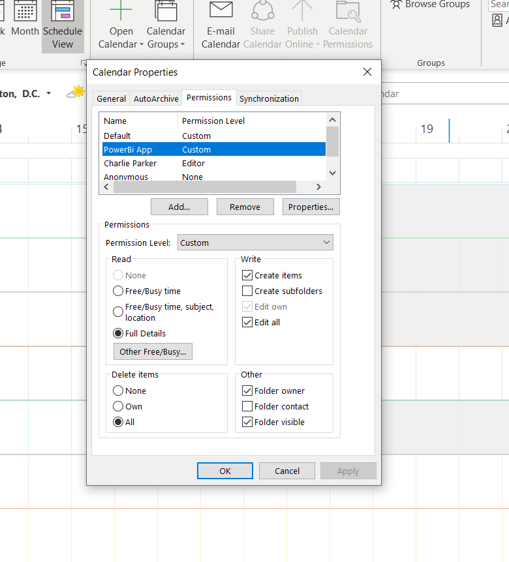Toggle Edit all checkbox
The image size is (509, 562).
point(261,322)
